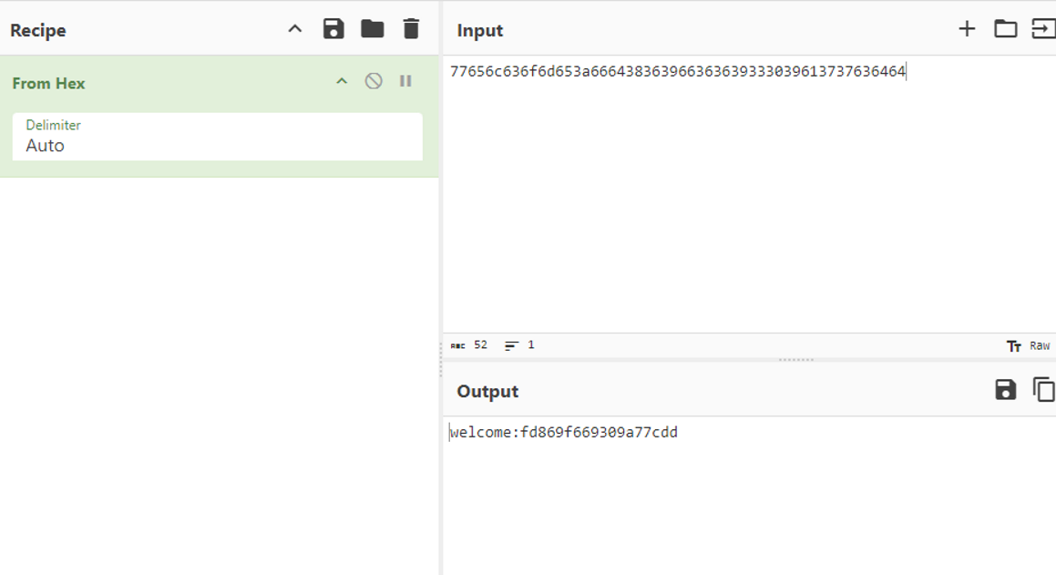Click the Input pane heading

(479, 30)
